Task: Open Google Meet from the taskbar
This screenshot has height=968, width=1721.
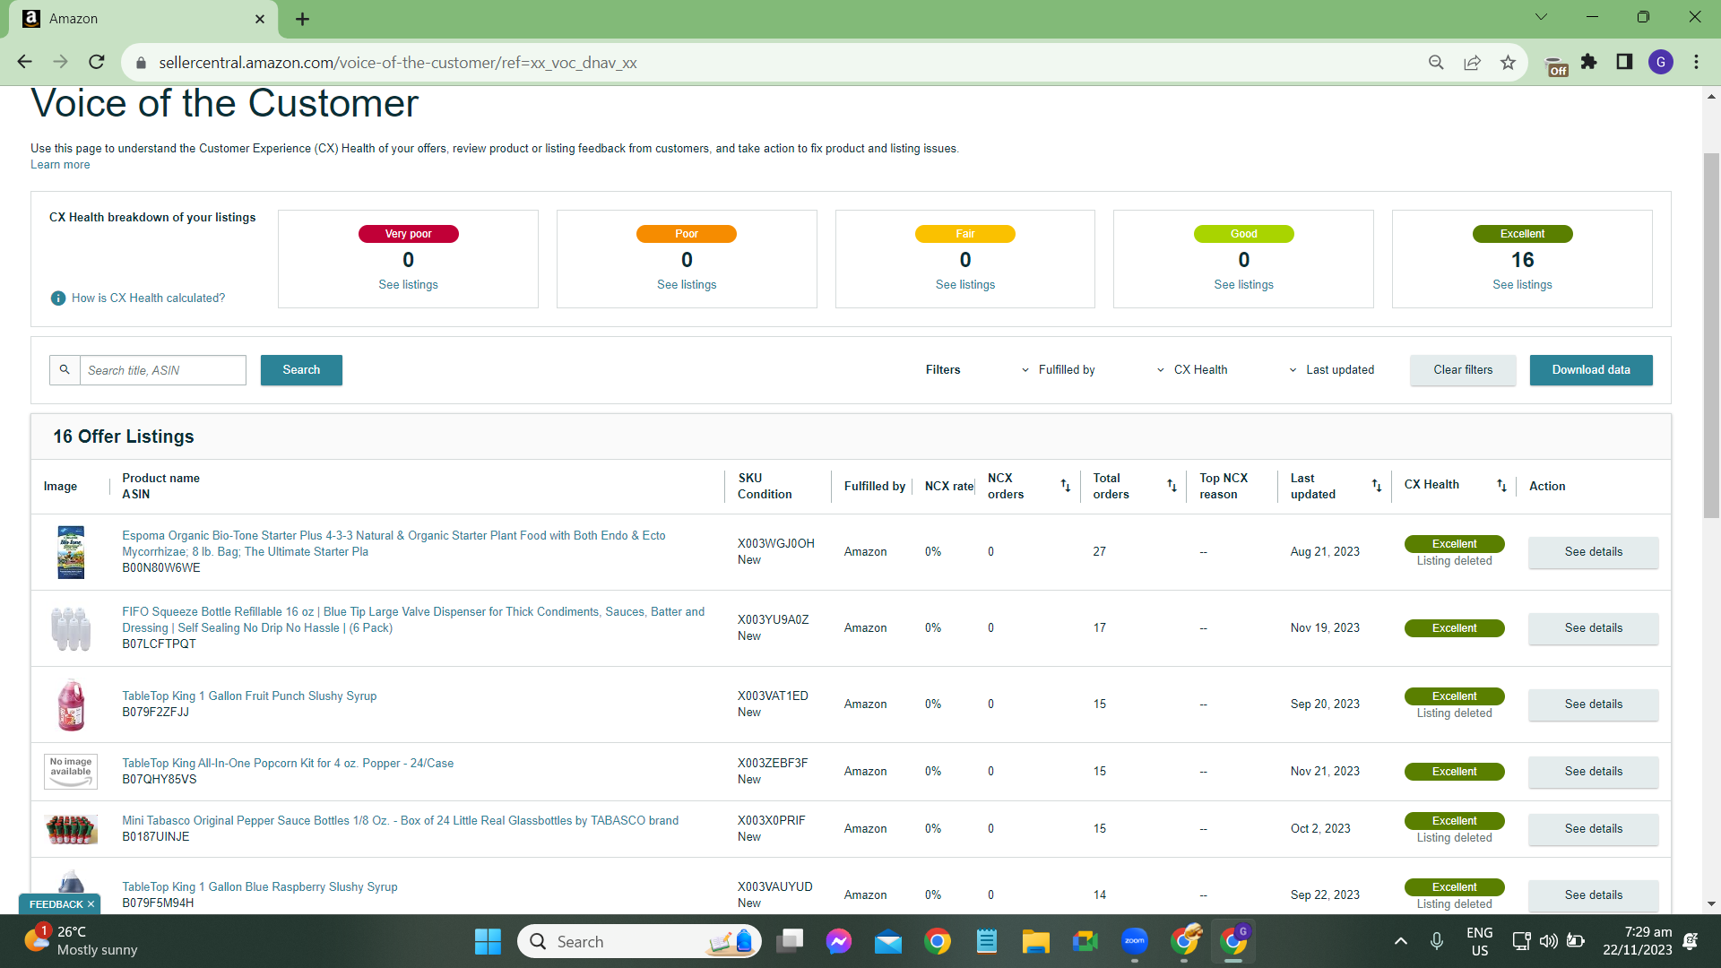Action: coord(1085,941)
